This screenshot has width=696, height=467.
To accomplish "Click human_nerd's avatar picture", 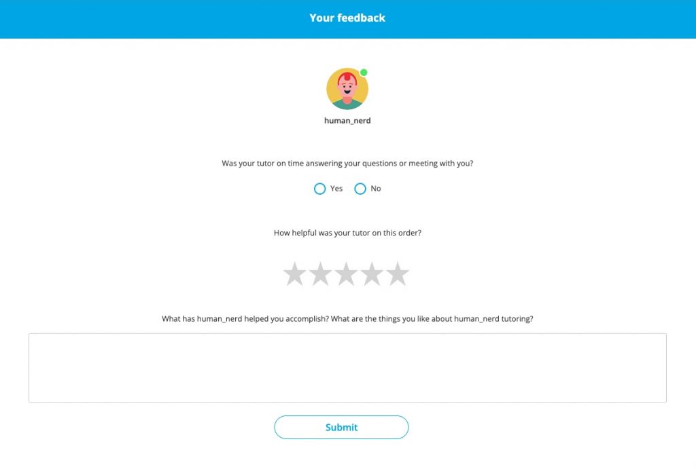I will 347,89.
